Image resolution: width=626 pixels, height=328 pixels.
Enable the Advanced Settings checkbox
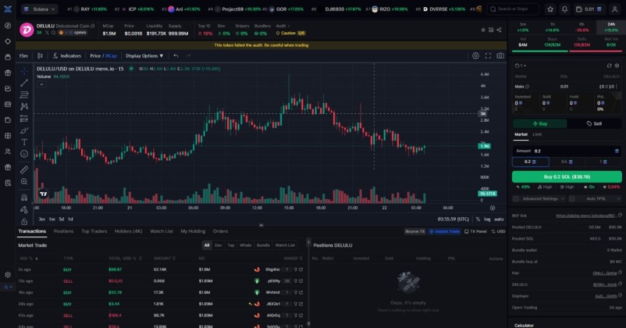coord(516,198)
